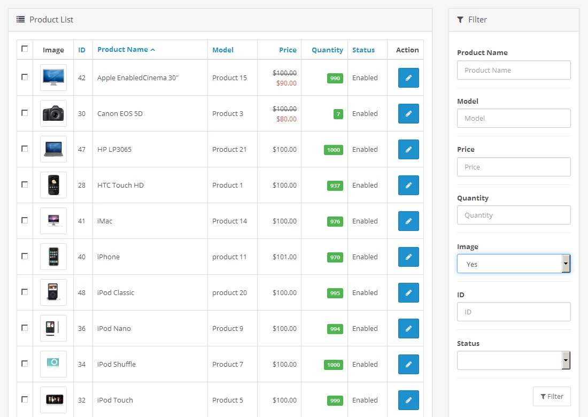The image size is (588, 417).
Task: Edit the iMac product
Action: pyautogui.click(x=408, y=221)
